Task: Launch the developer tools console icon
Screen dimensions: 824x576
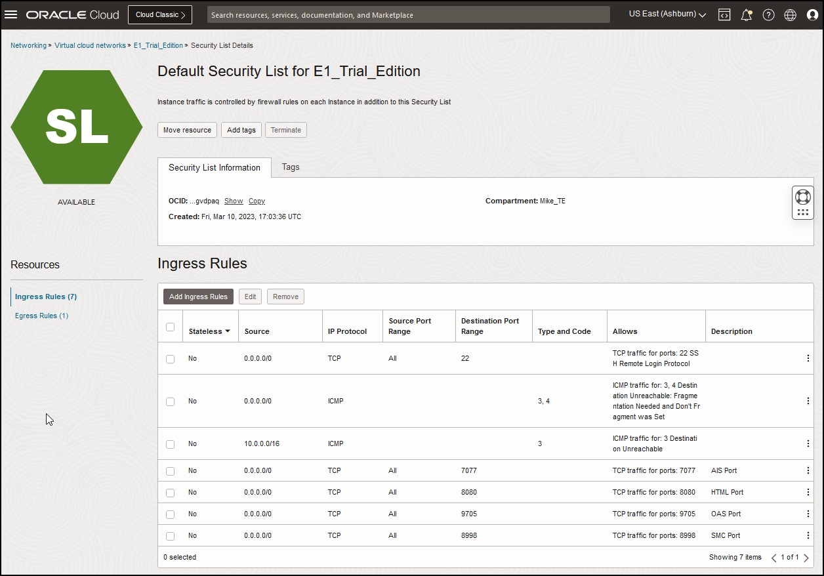Action: (x=724, y=14)
